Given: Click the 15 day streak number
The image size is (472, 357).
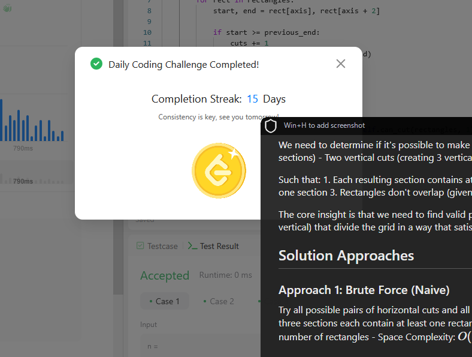Looking at the screenshot, I should (x=252, y=99).
